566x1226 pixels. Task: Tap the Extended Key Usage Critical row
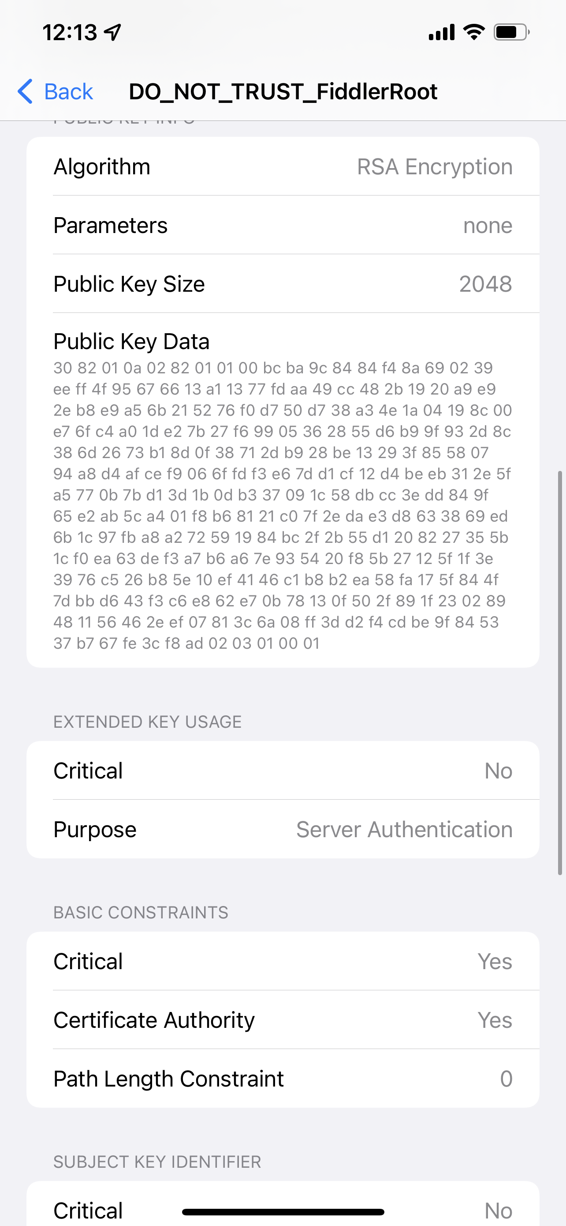[x=283, y=771]
